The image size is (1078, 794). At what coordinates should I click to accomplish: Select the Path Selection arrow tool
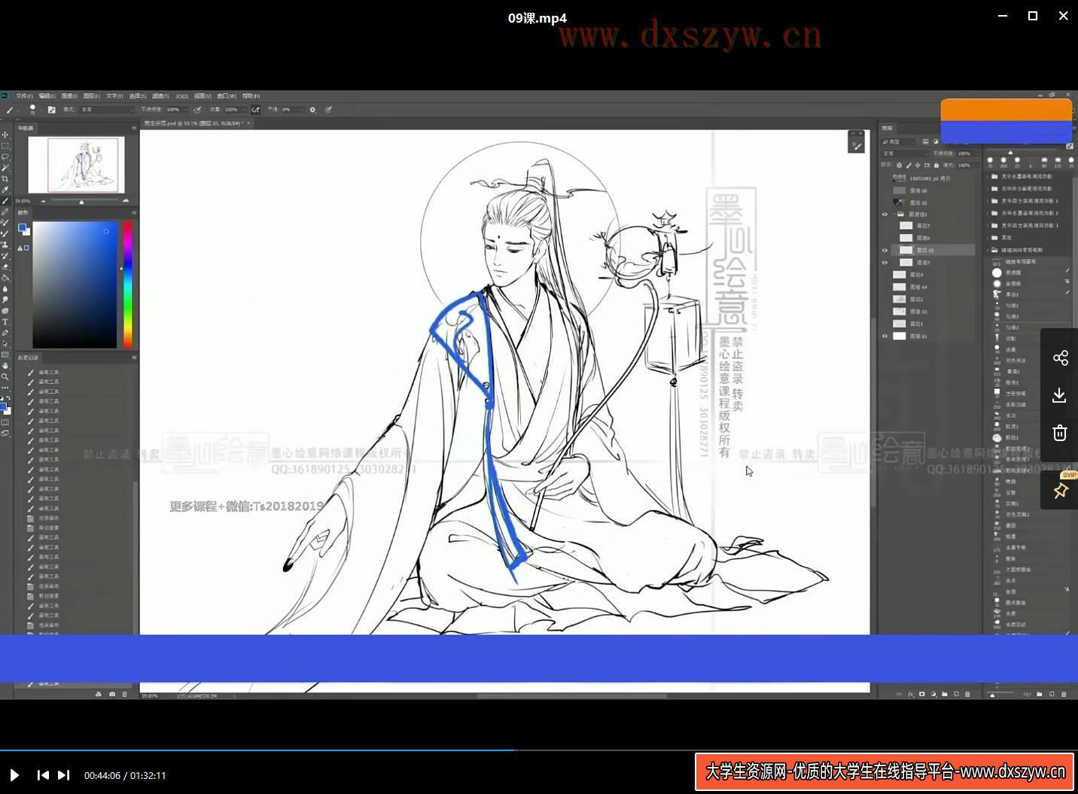click(x=5, y=343)
